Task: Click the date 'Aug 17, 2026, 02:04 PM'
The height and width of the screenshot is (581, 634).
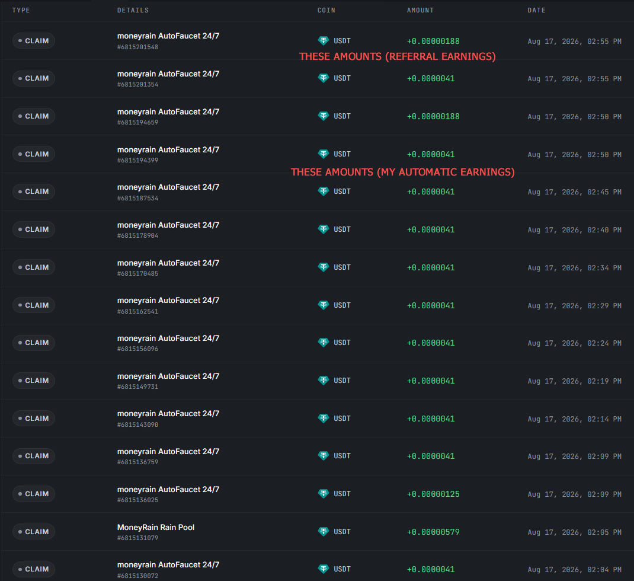Action: [x=574, y=570]
